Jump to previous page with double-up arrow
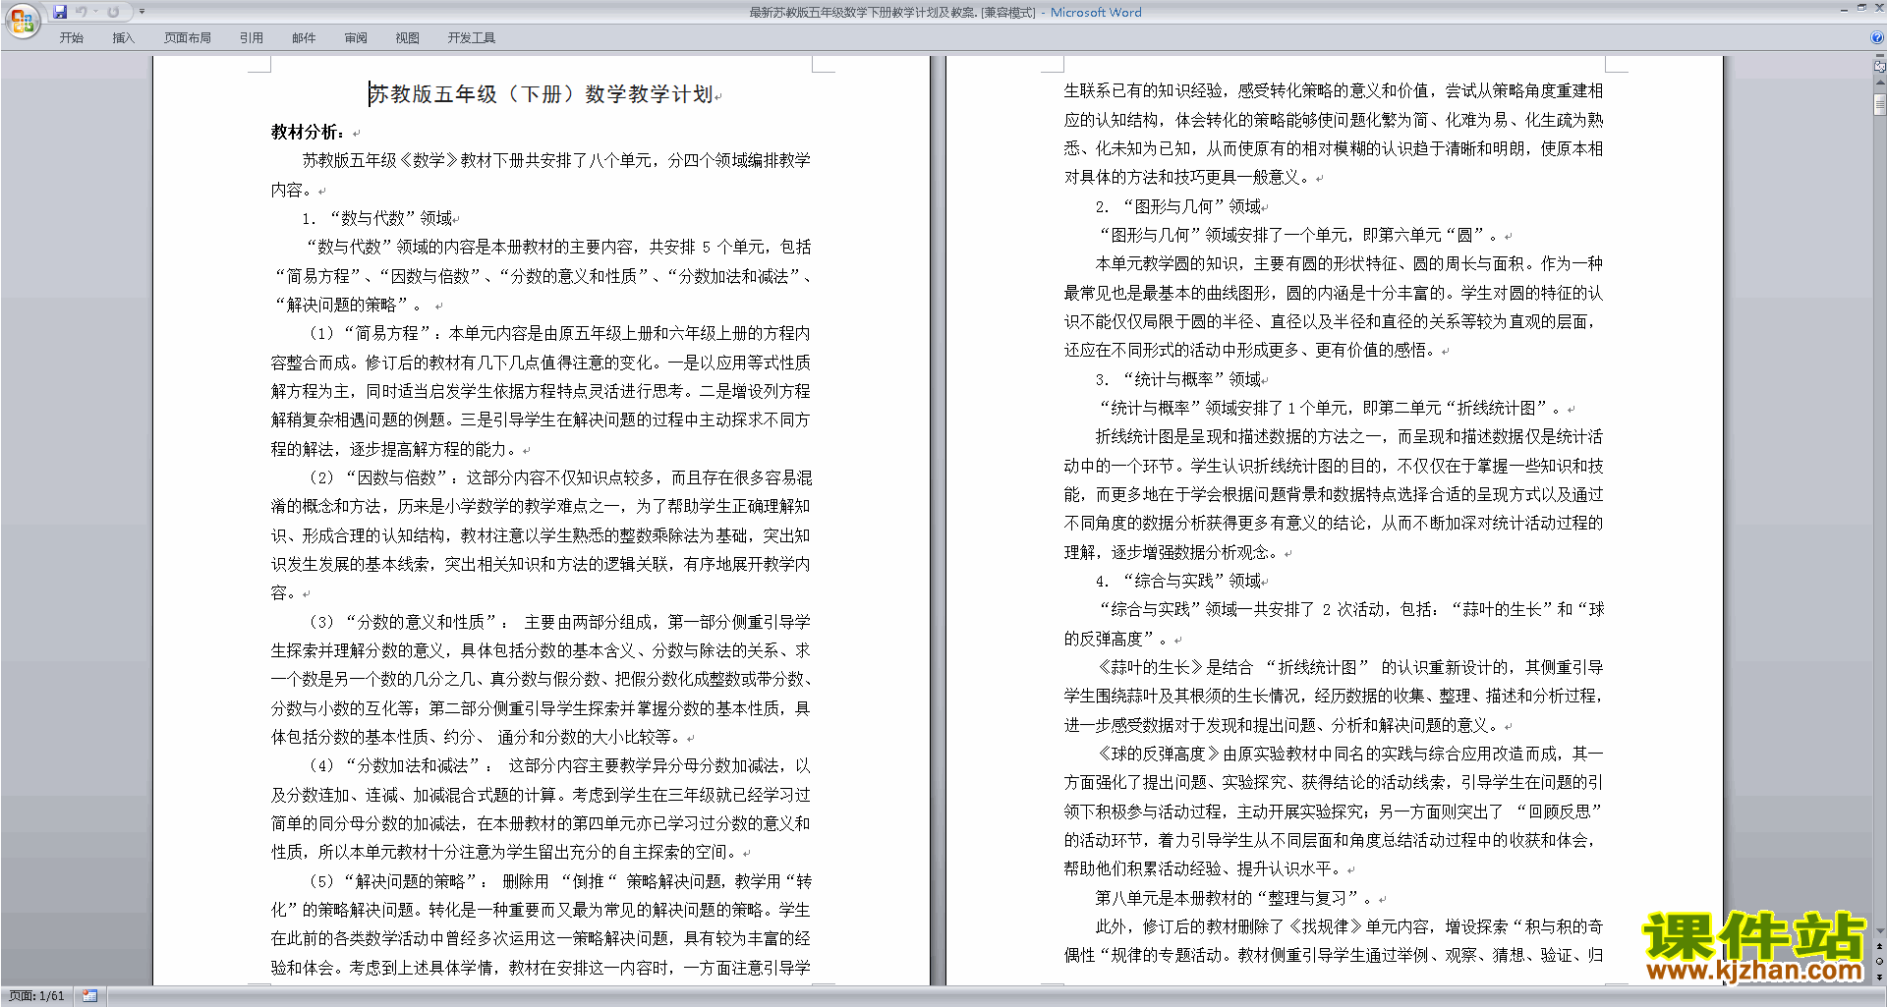This screenshot has width=1887, height=1007. [x=1879, y=947]
